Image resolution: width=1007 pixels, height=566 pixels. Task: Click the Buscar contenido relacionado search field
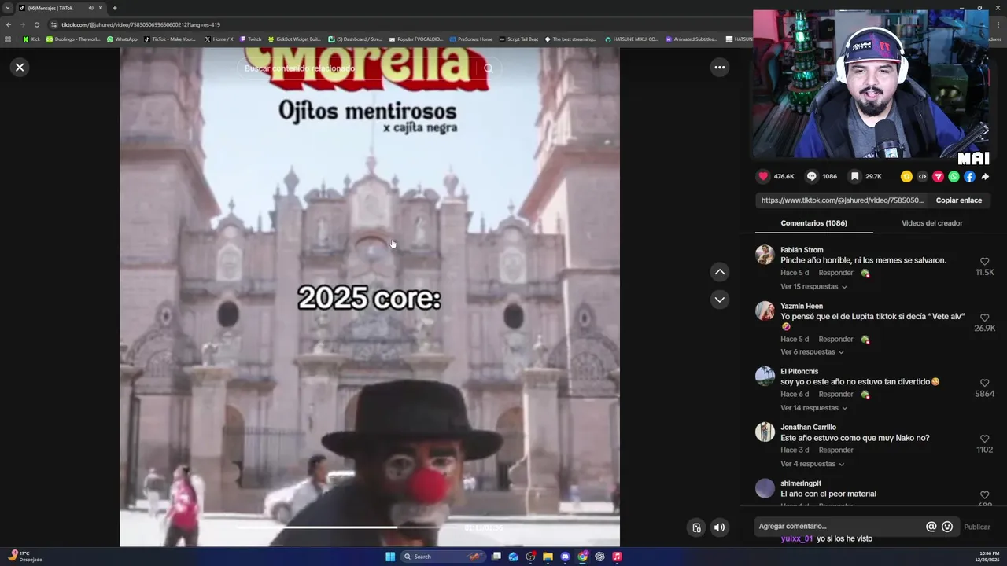[358, 68]
